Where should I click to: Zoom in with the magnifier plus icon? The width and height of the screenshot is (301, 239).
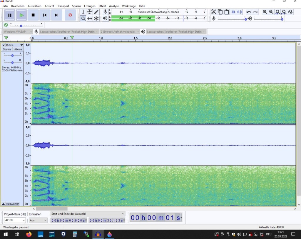265,12
